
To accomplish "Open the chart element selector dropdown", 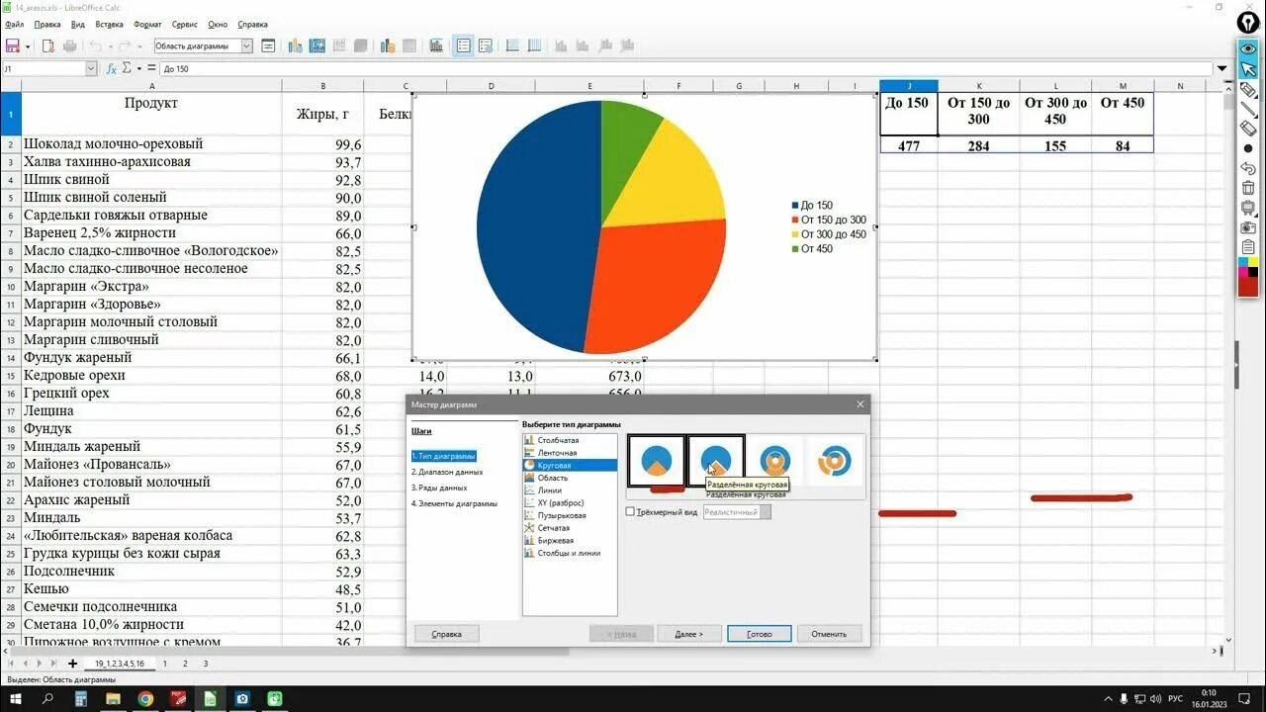I will click(246, 45).
